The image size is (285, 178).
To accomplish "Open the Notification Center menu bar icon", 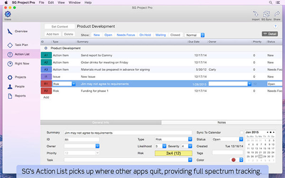I will click(x=277, y=2).
